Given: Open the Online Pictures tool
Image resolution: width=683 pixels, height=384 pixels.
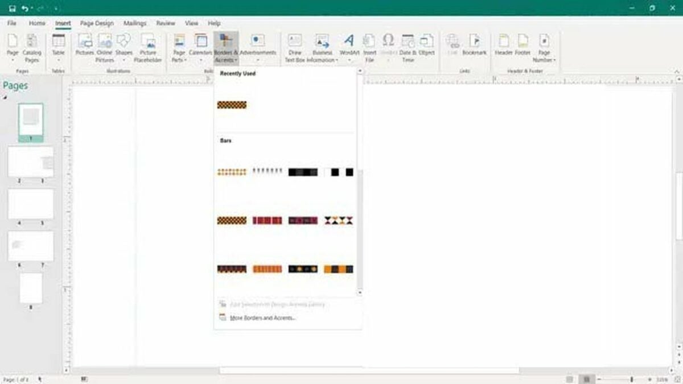Looking at the screenshot, I should (x=105, y=47).
